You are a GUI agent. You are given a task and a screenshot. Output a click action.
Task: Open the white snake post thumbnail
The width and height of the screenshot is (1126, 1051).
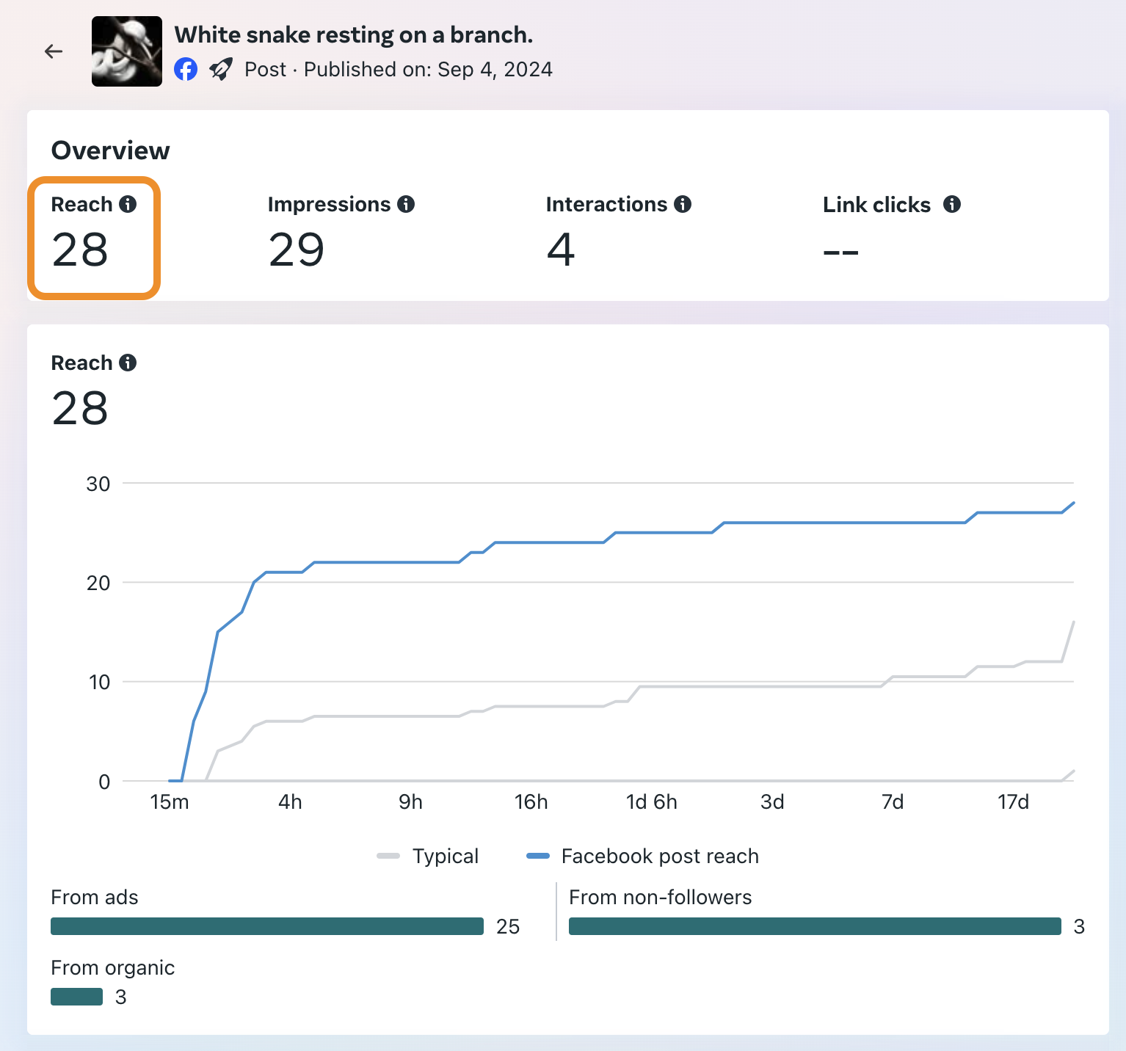(127, 51)
